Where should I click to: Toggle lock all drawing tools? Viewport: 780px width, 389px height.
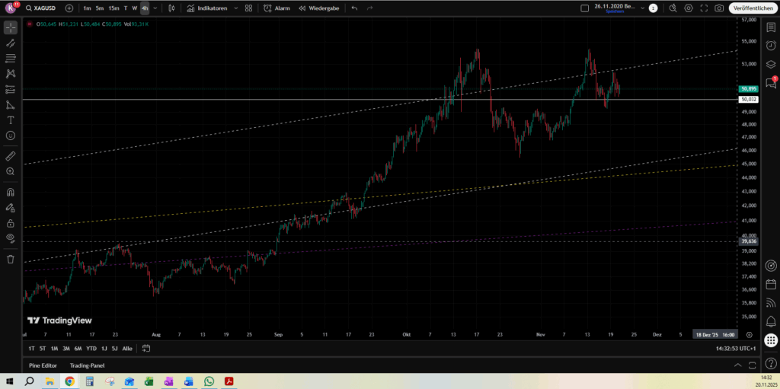click(x=11, y=223)
